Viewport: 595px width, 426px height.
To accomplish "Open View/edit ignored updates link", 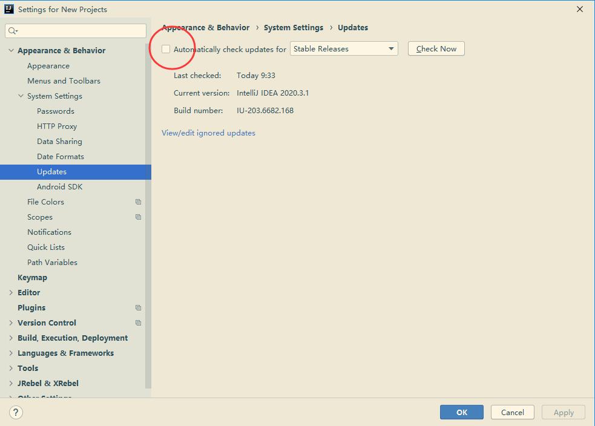I will 208,133.
